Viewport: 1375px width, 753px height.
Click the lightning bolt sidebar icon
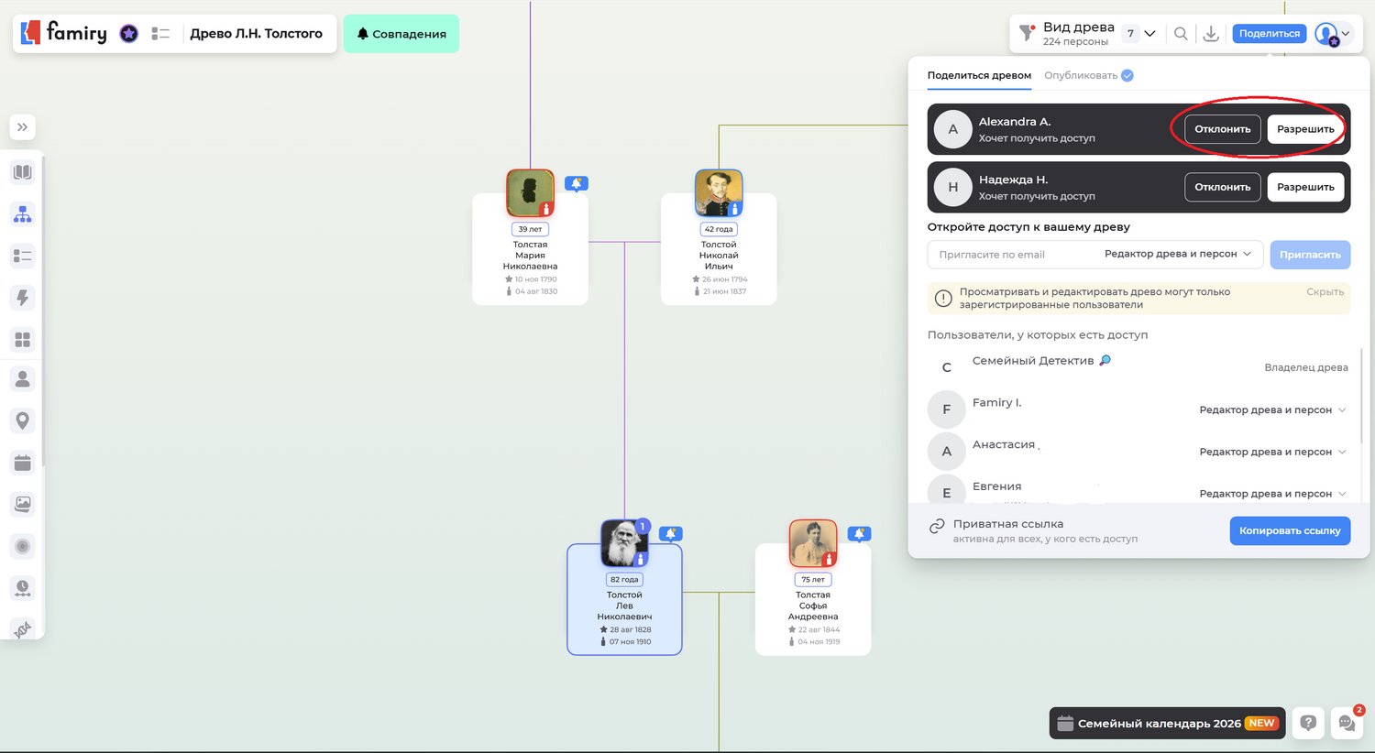23,298
